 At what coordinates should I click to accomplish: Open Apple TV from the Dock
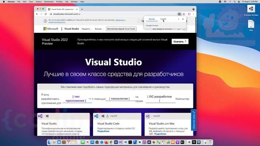(x=182, y=142)
